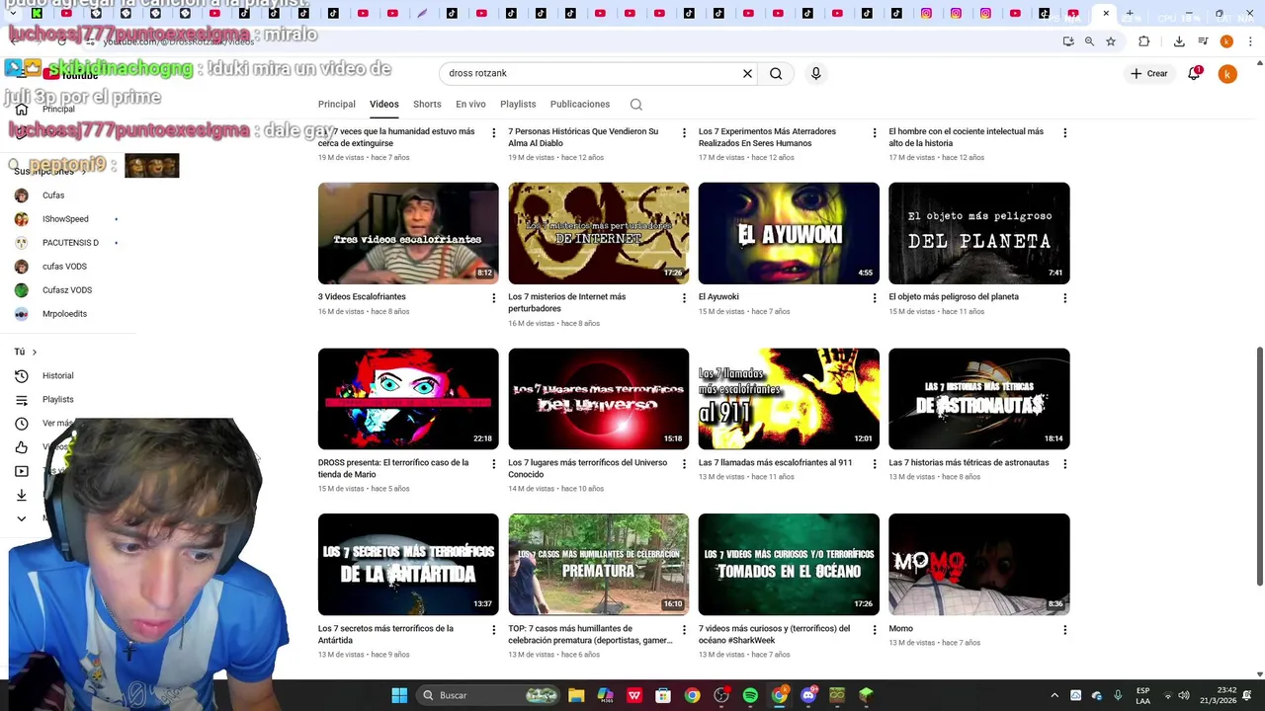
Task: Expand sidebar subscriptions with down chevron
Action: (x=21, y=518)
